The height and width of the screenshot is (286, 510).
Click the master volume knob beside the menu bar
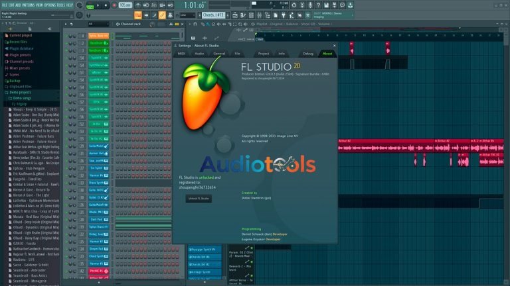pyautogui.click(x=80, y=5)
